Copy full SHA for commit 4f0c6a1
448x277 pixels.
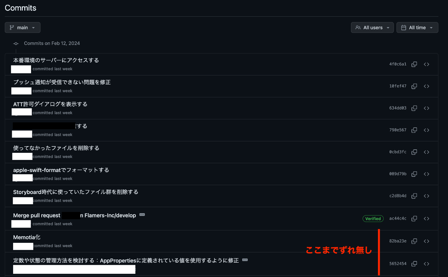[x=414, y=64]
